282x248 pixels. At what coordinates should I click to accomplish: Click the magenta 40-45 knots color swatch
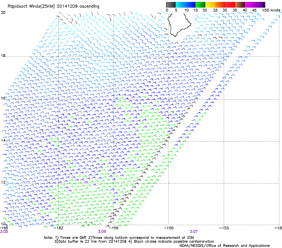coord(250,5)
